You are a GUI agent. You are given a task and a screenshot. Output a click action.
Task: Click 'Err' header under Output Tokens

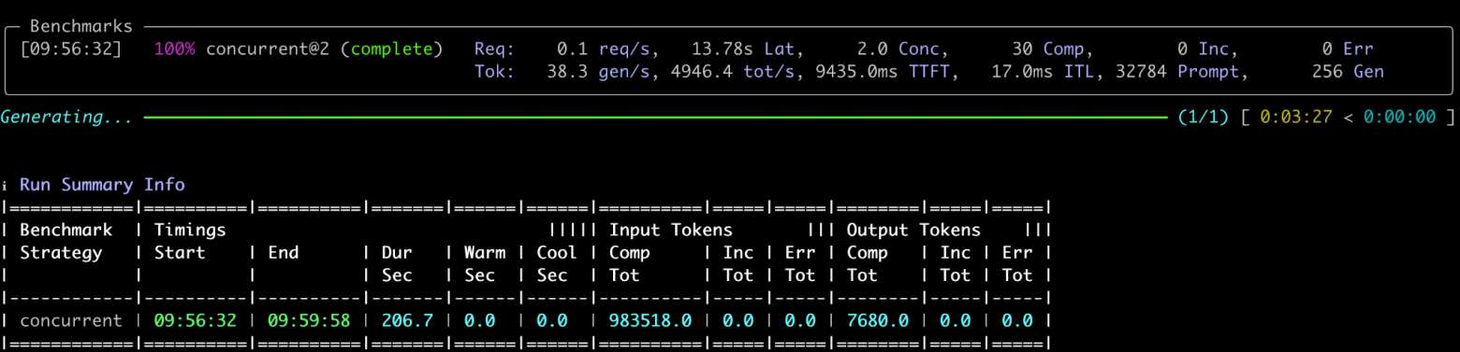pos(1017,252)
